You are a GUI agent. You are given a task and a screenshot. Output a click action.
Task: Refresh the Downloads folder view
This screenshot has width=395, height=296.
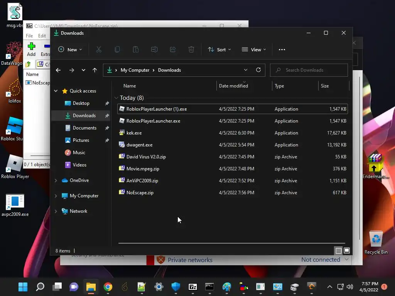coord(258,70)
